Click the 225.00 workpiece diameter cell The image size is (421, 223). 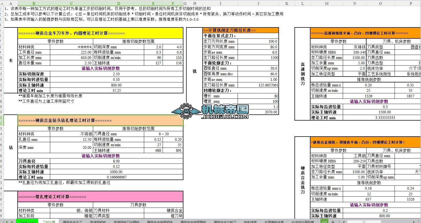(x=71, y=52)
